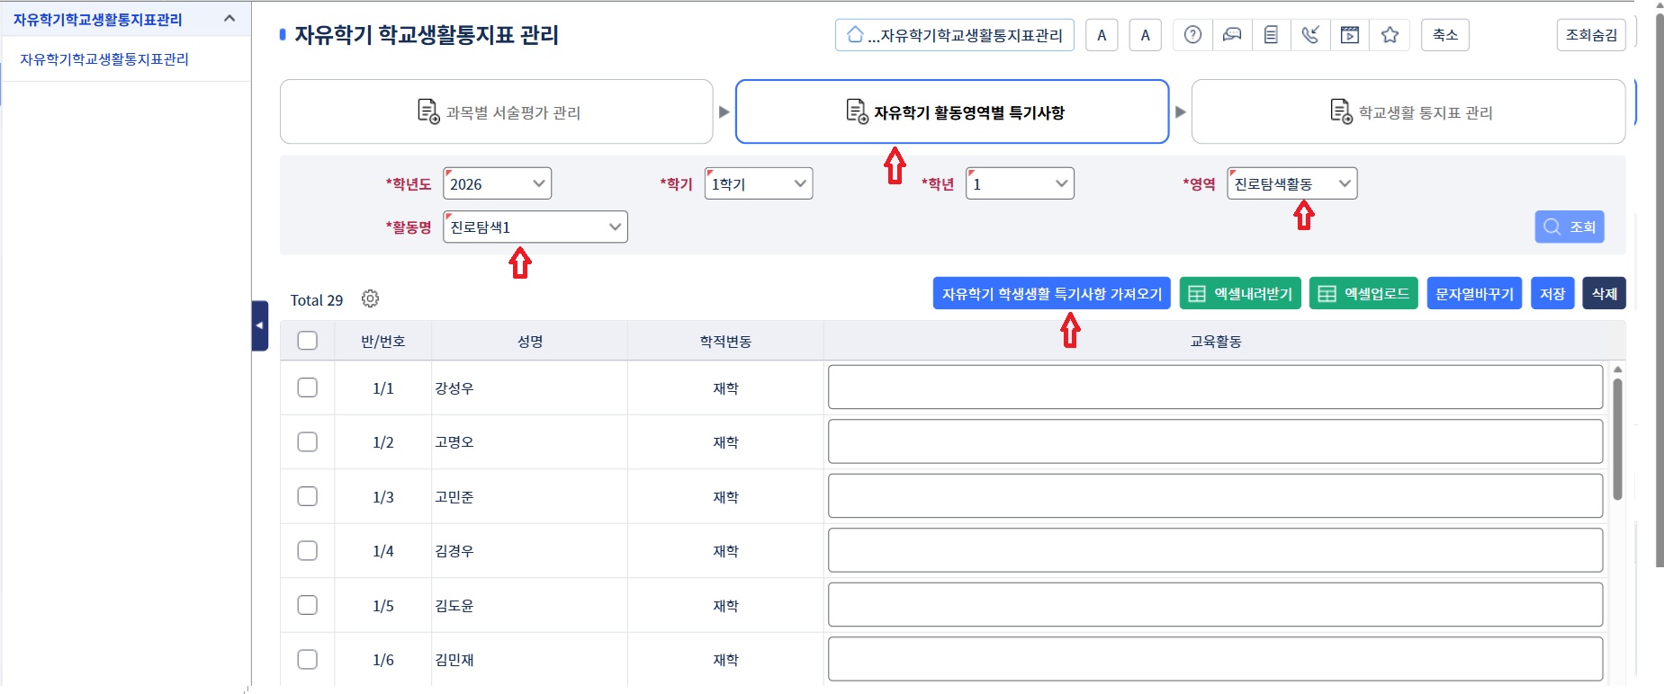Click the grid vertical scrollbar thumb
This screenshot has height=694, width=1664.
click(x=1617, y=439)
